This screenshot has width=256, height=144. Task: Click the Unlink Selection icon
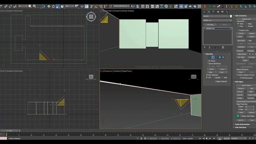coord(10,6)
